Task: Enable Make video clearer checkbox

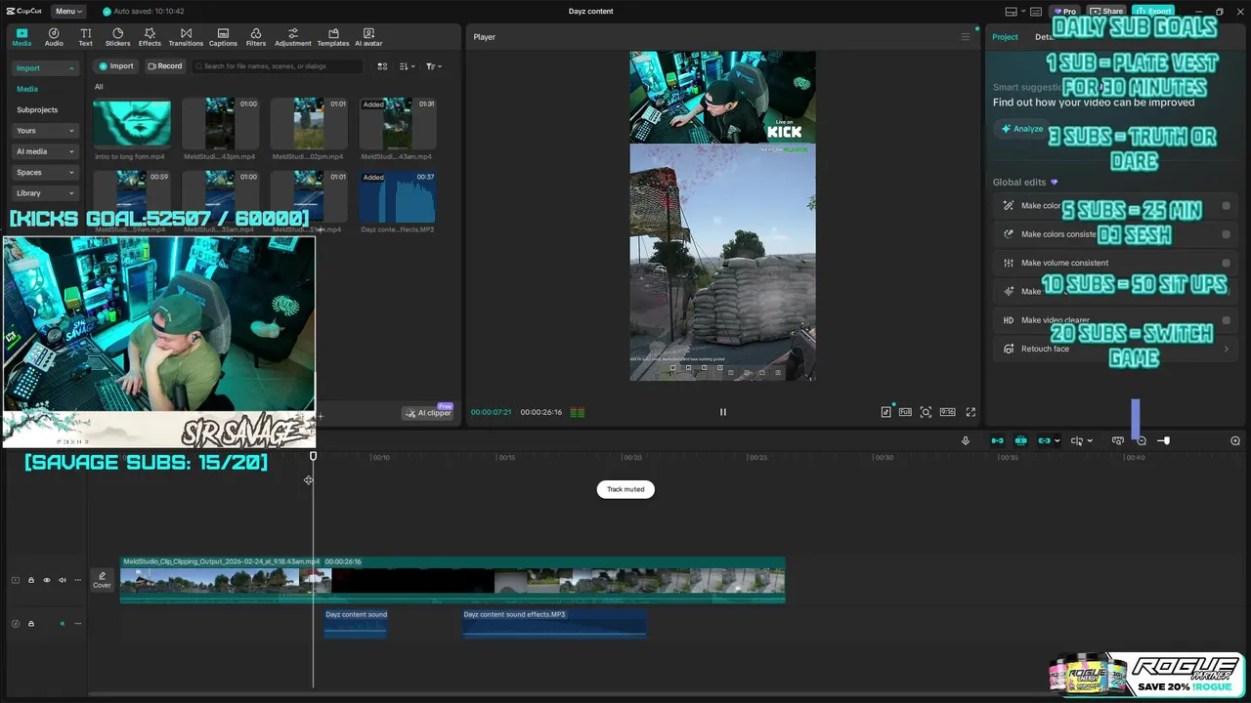Action: pos(1227,320)
